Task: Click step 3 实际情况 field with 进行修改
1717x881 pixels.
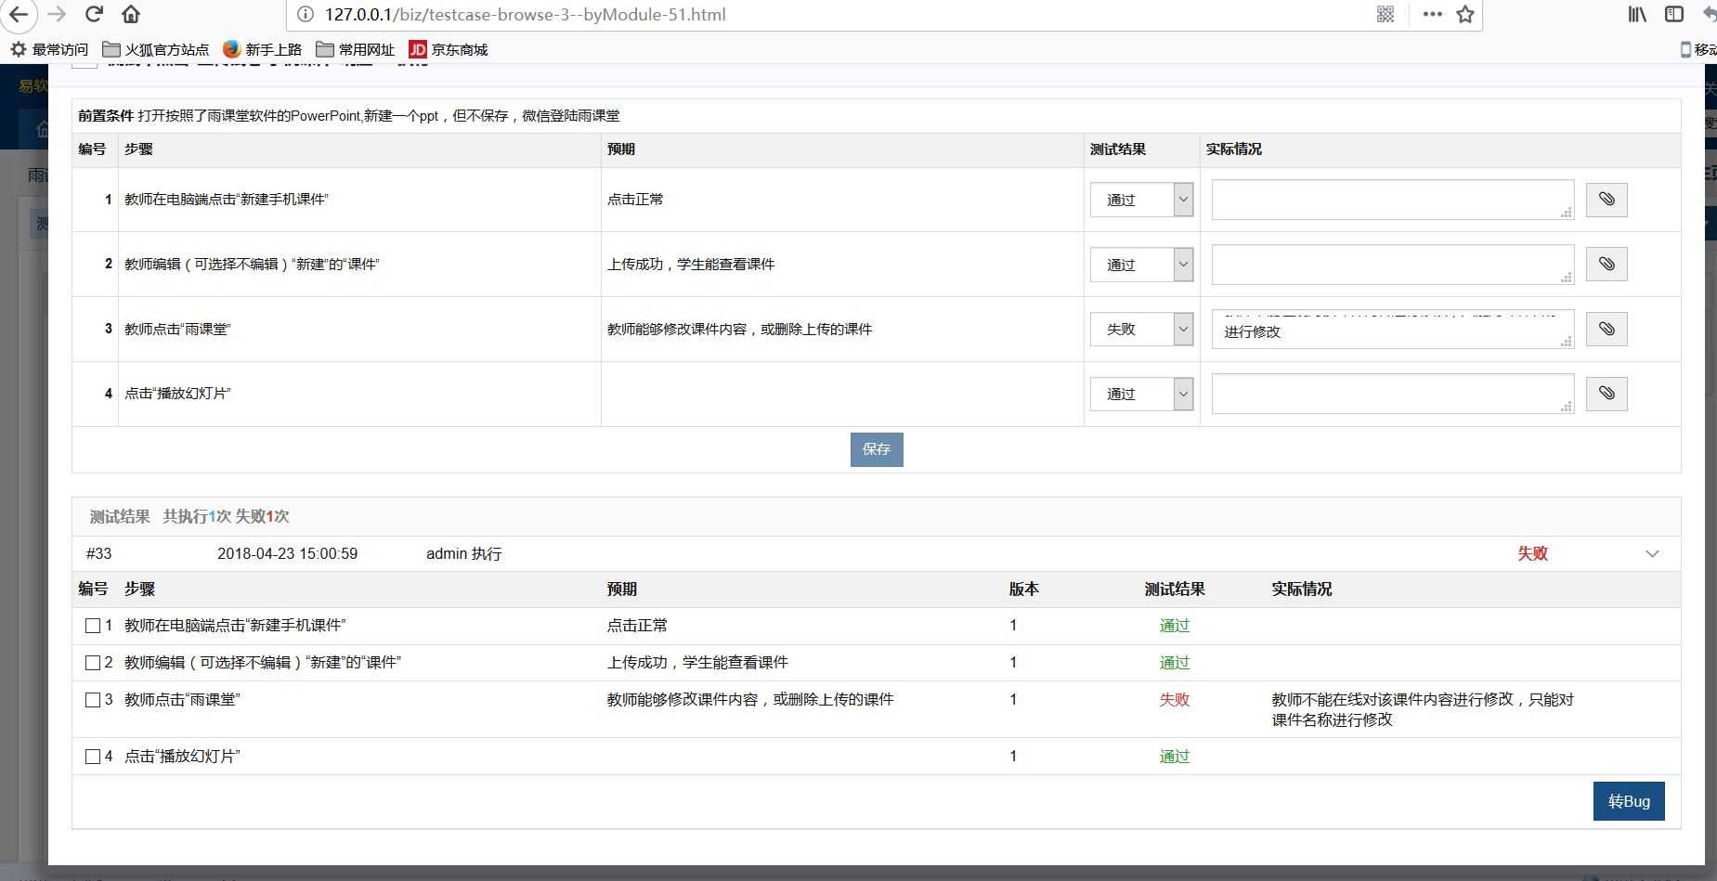Action: 1392,329
